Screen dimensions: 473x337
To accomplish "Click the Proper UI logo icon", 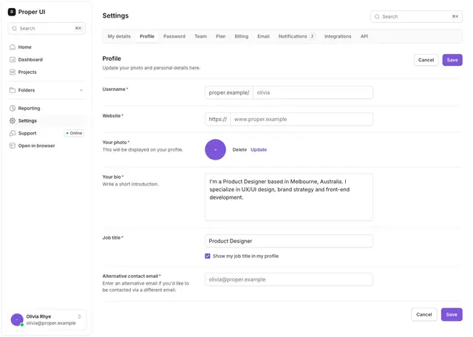I will coord(12,12).
